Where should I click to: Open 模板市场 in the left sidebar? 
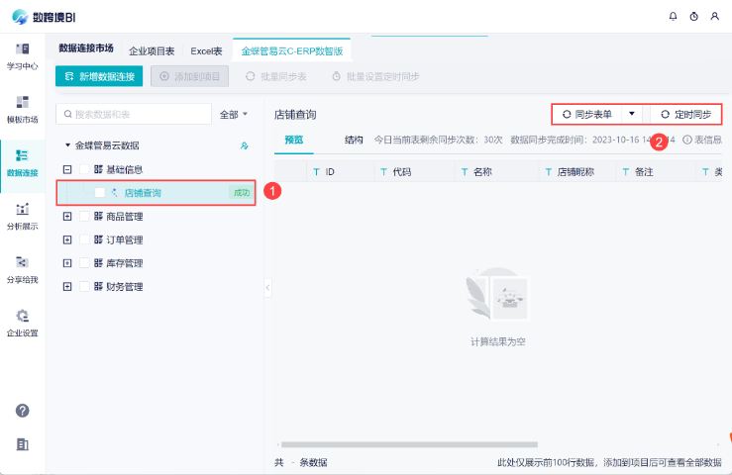[22, 108]
